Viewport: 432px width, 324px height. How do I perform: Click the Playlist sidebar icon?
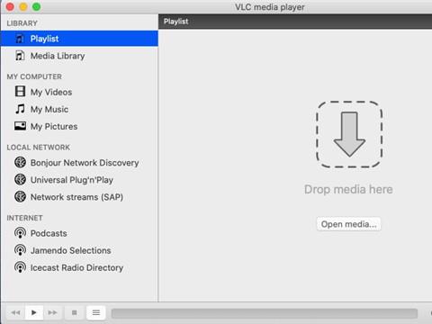(20, 39)
